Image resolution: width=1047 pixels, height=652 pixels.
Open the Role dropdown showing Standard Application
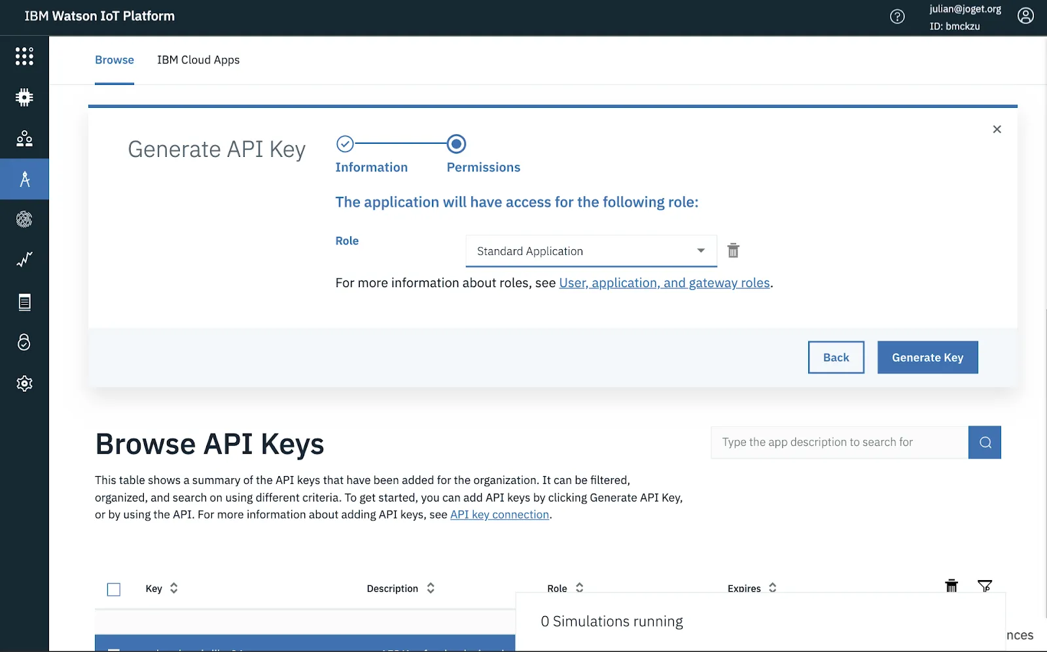click(592, 251)
